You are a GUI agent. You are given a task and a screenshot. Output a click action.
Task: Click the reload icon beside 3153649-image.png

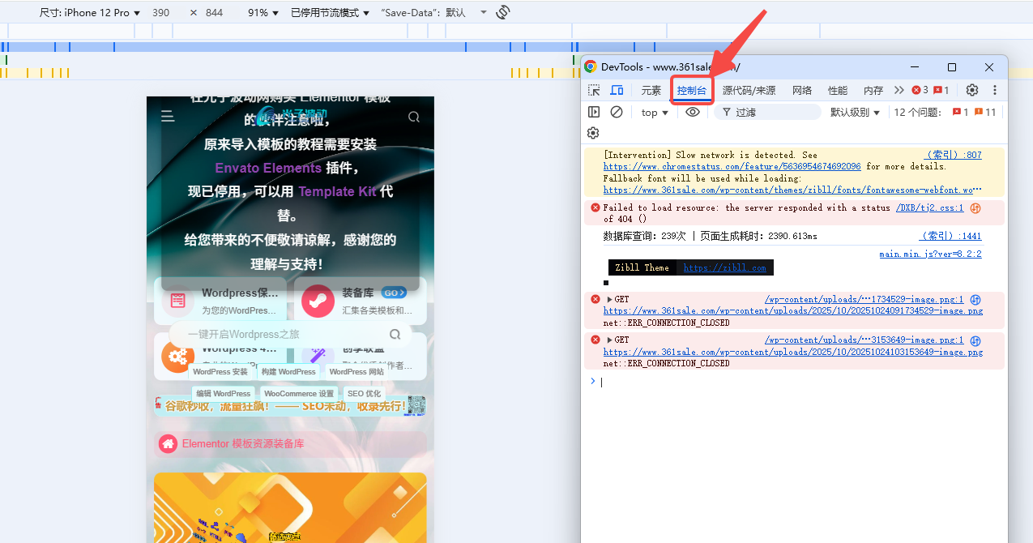[975, 340]
